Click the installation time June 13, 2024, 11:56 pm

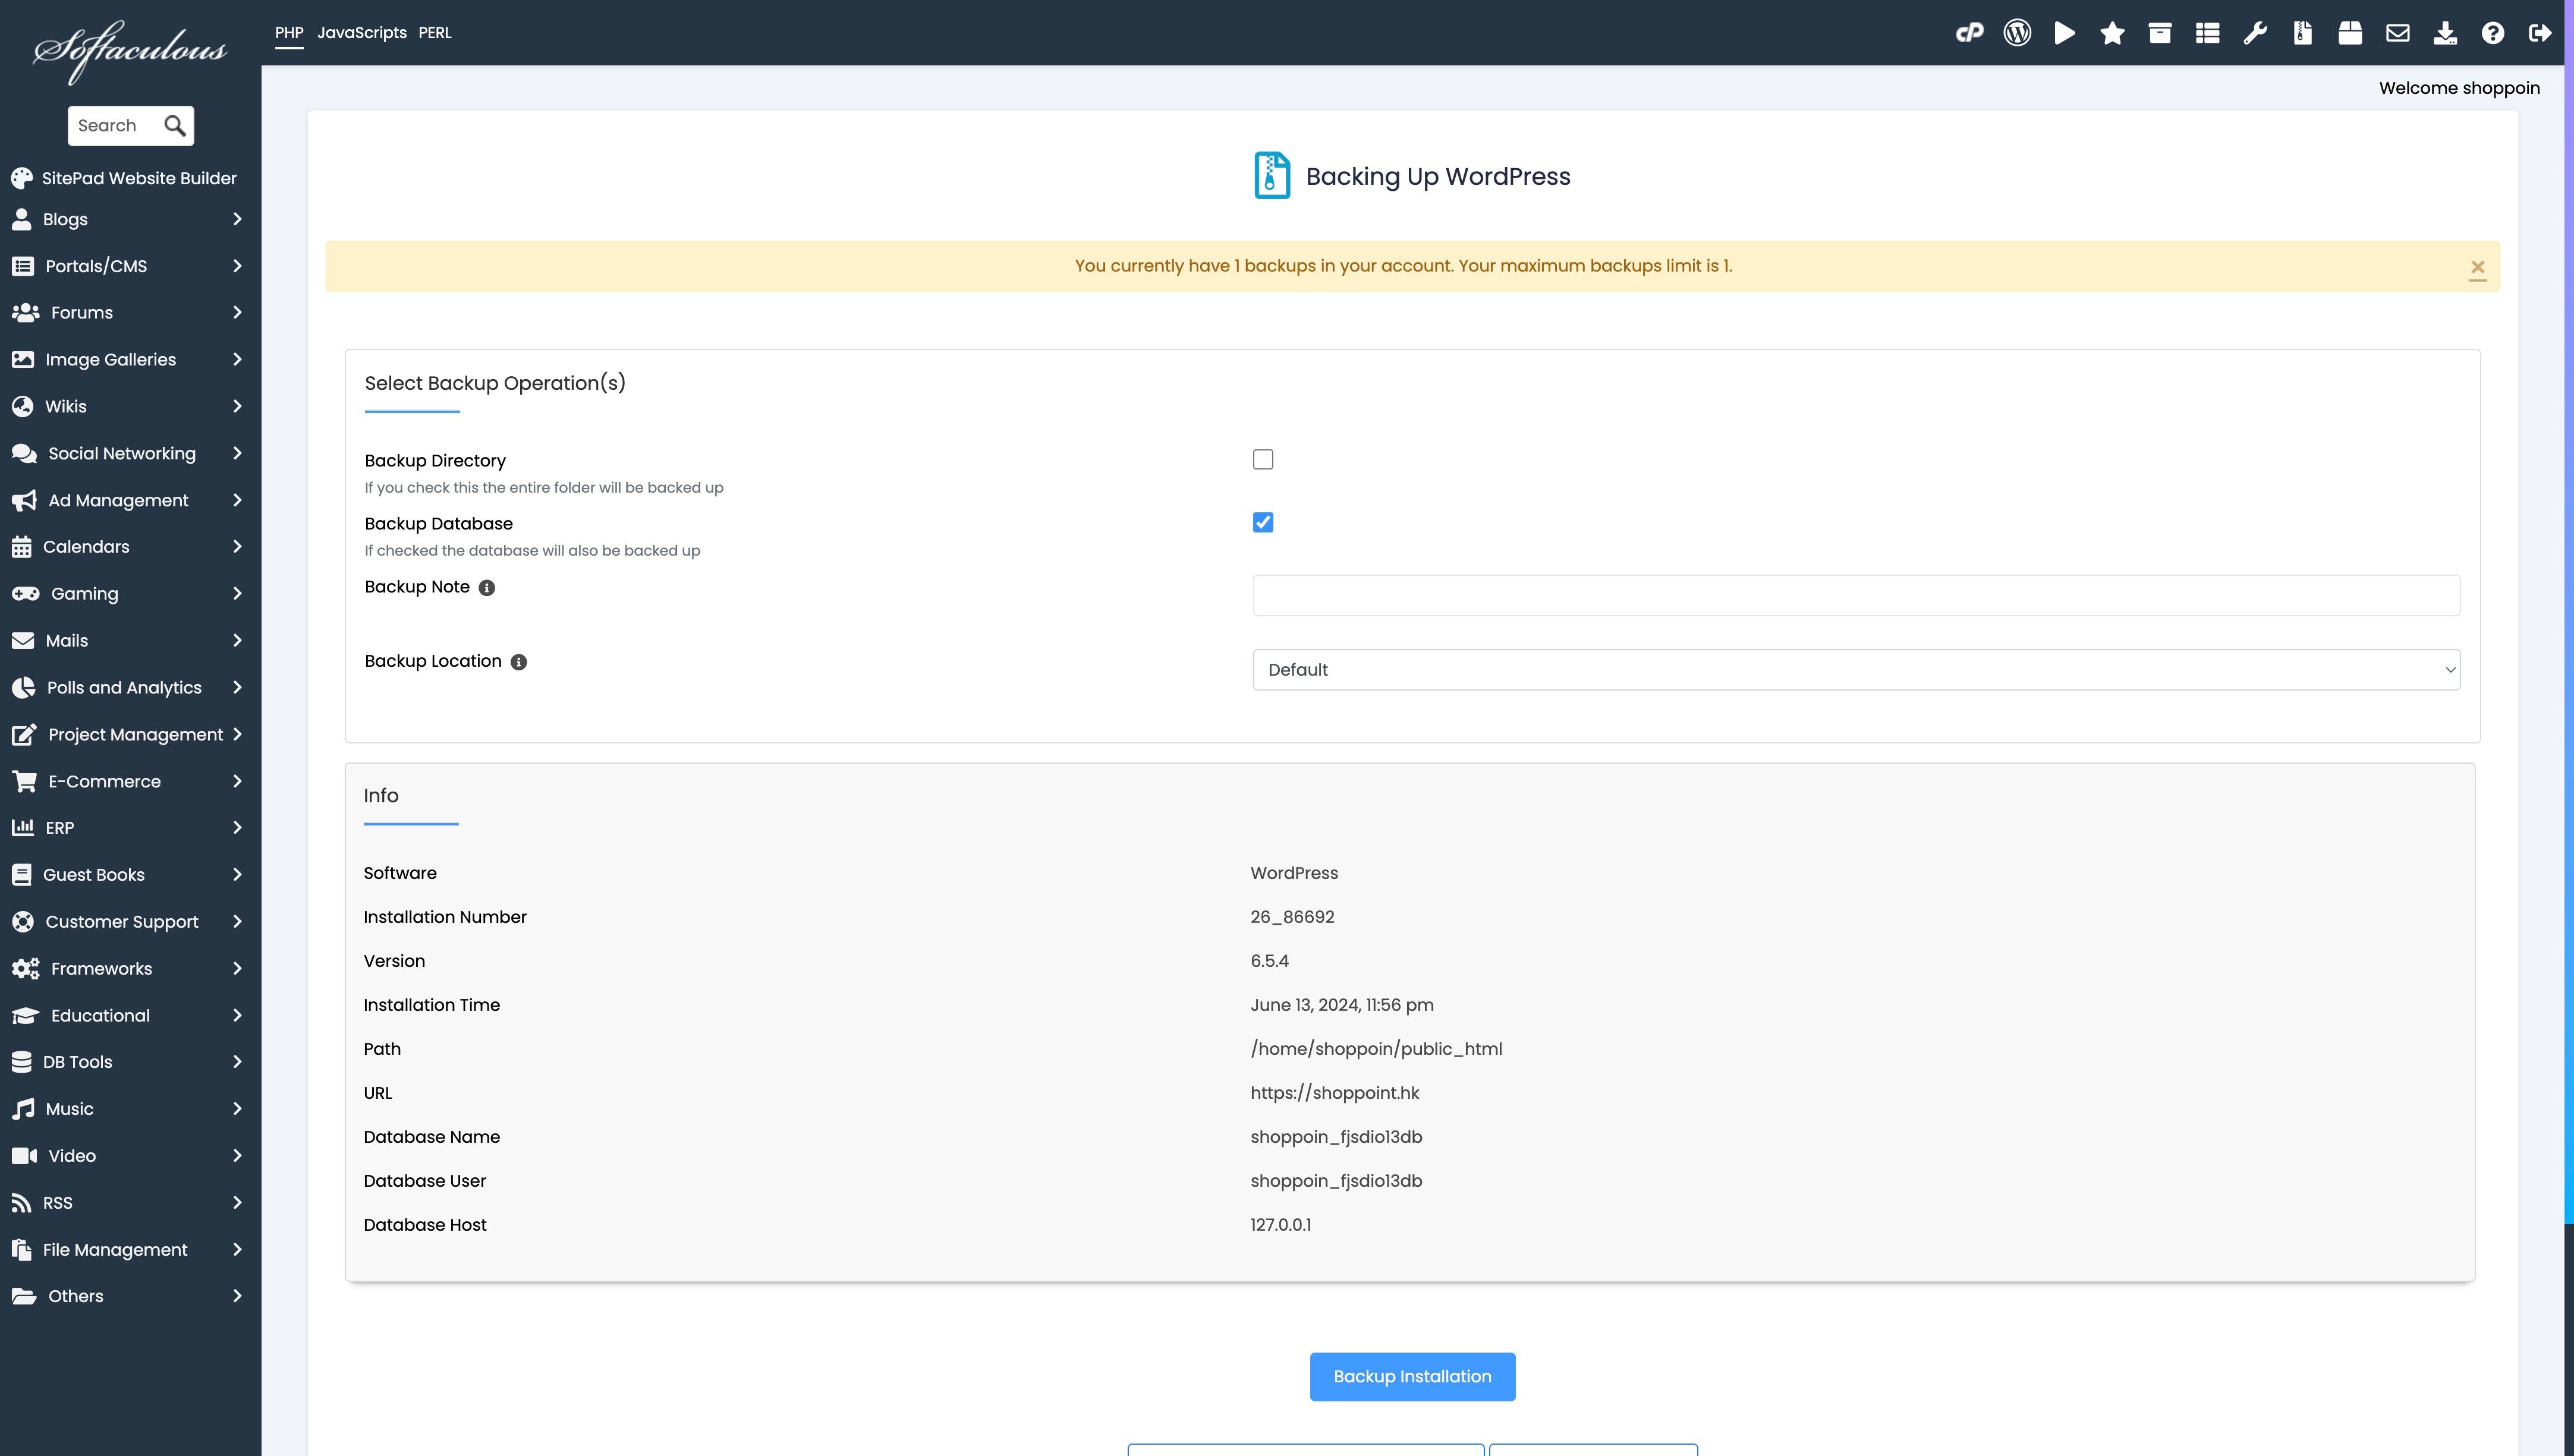point(1342,1005)
